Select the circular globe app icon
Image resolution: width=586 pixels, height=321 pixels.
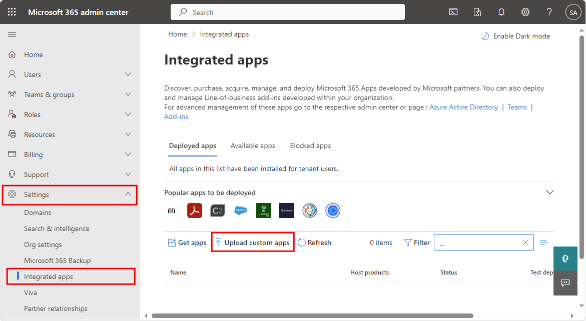coord(310,210)
